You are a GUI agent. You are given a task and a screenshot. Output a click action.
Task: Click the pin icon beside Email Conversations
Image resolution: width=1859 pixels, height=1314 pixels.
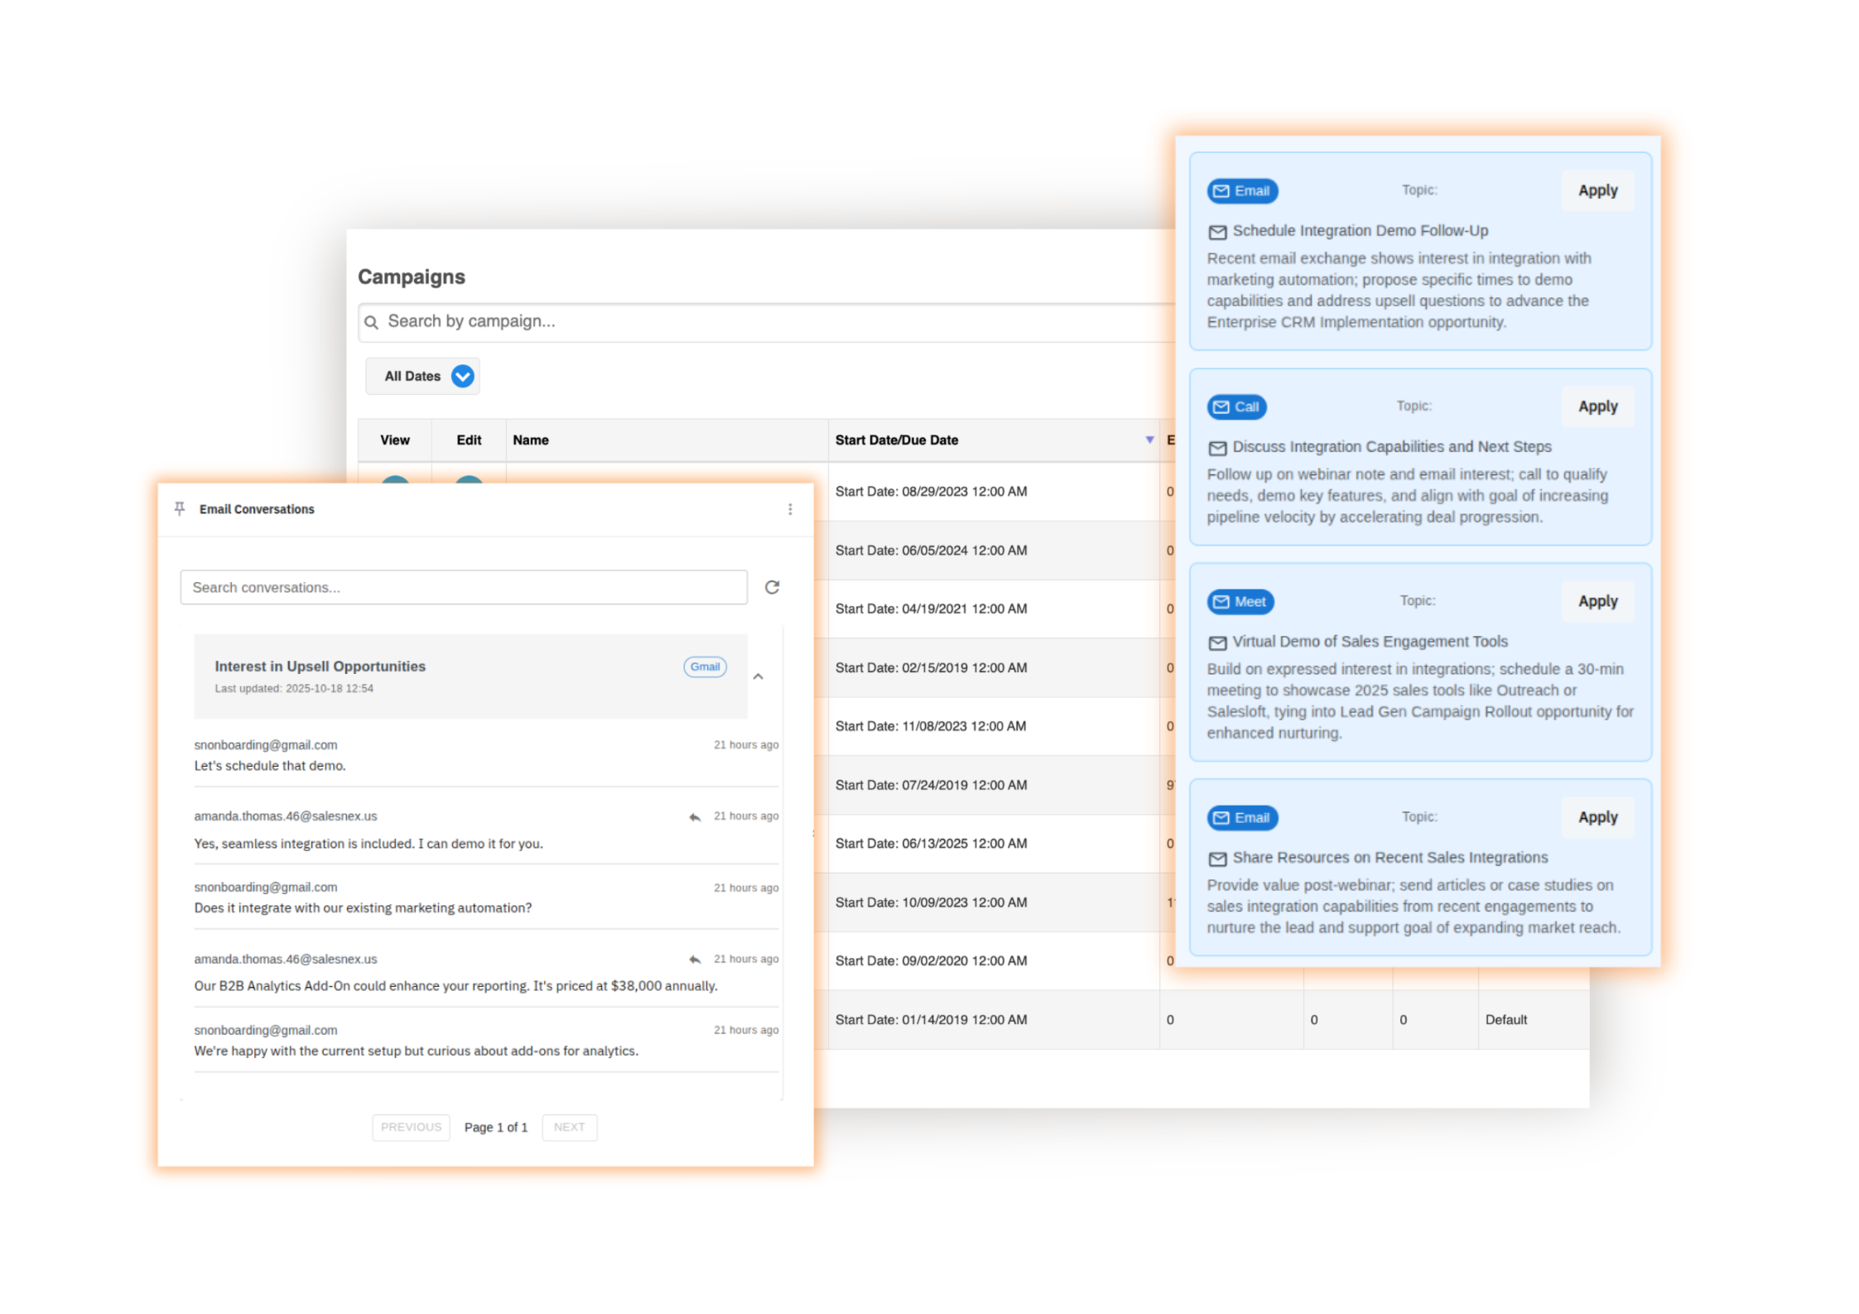pos(180,508)
